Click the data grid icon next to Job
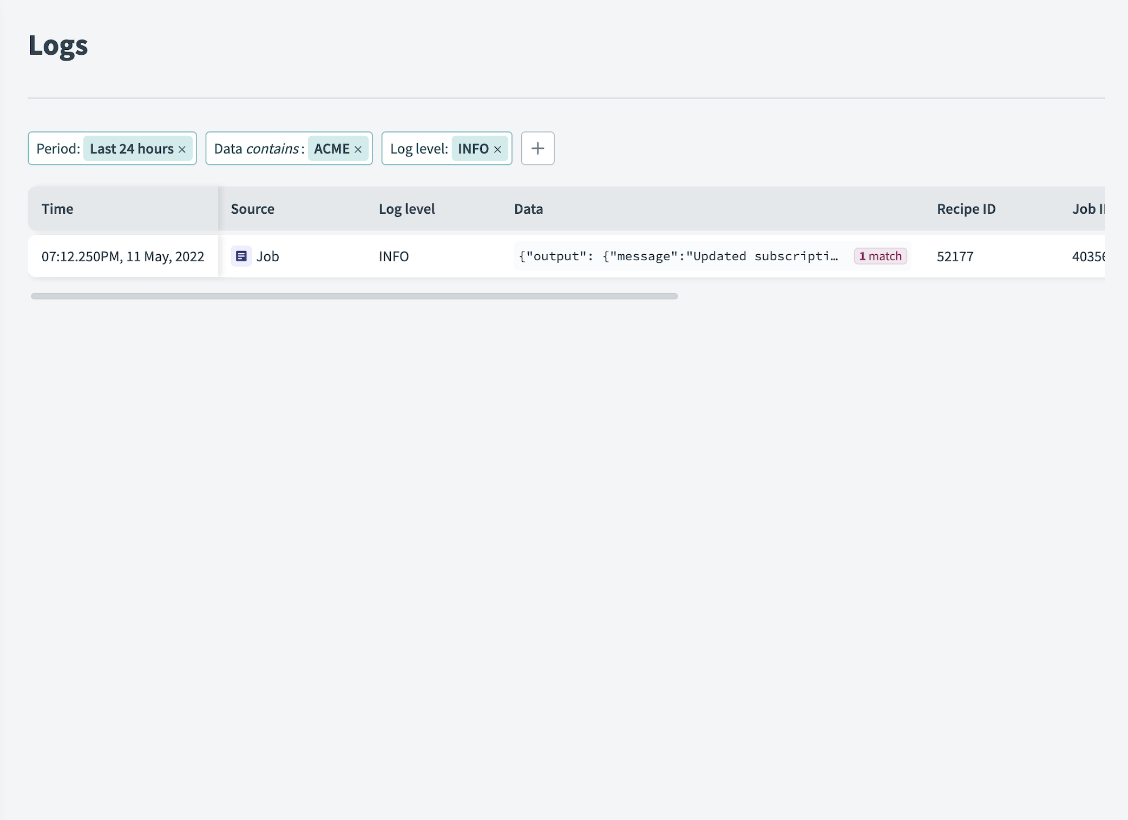 point(241,255)
